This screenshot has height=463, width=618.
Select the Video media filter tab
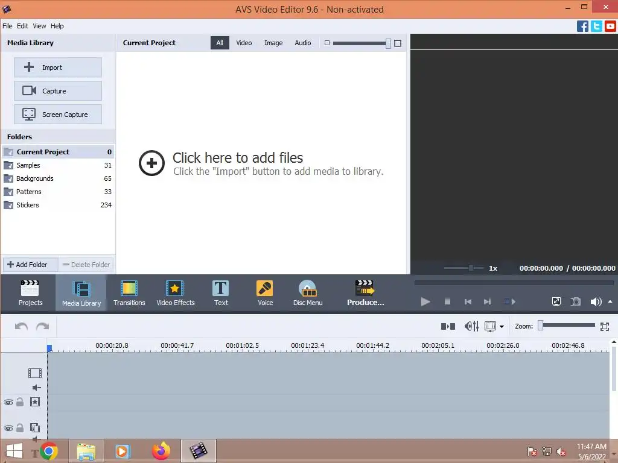click(244, 43)
